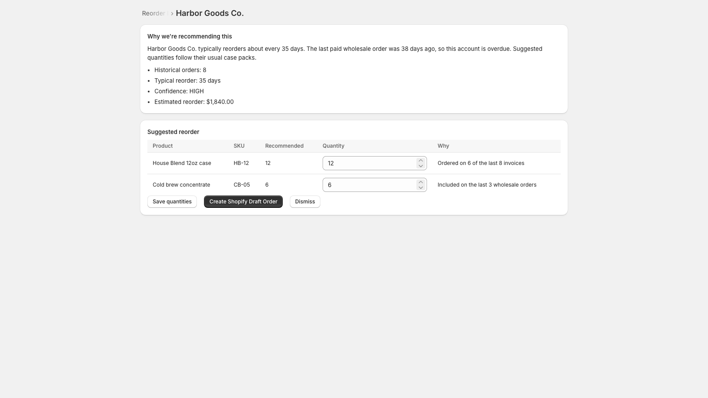Click the CB-05 SKU cell
Image resolution: width=708 pixels, height=398 pixels.
point(242,185)
